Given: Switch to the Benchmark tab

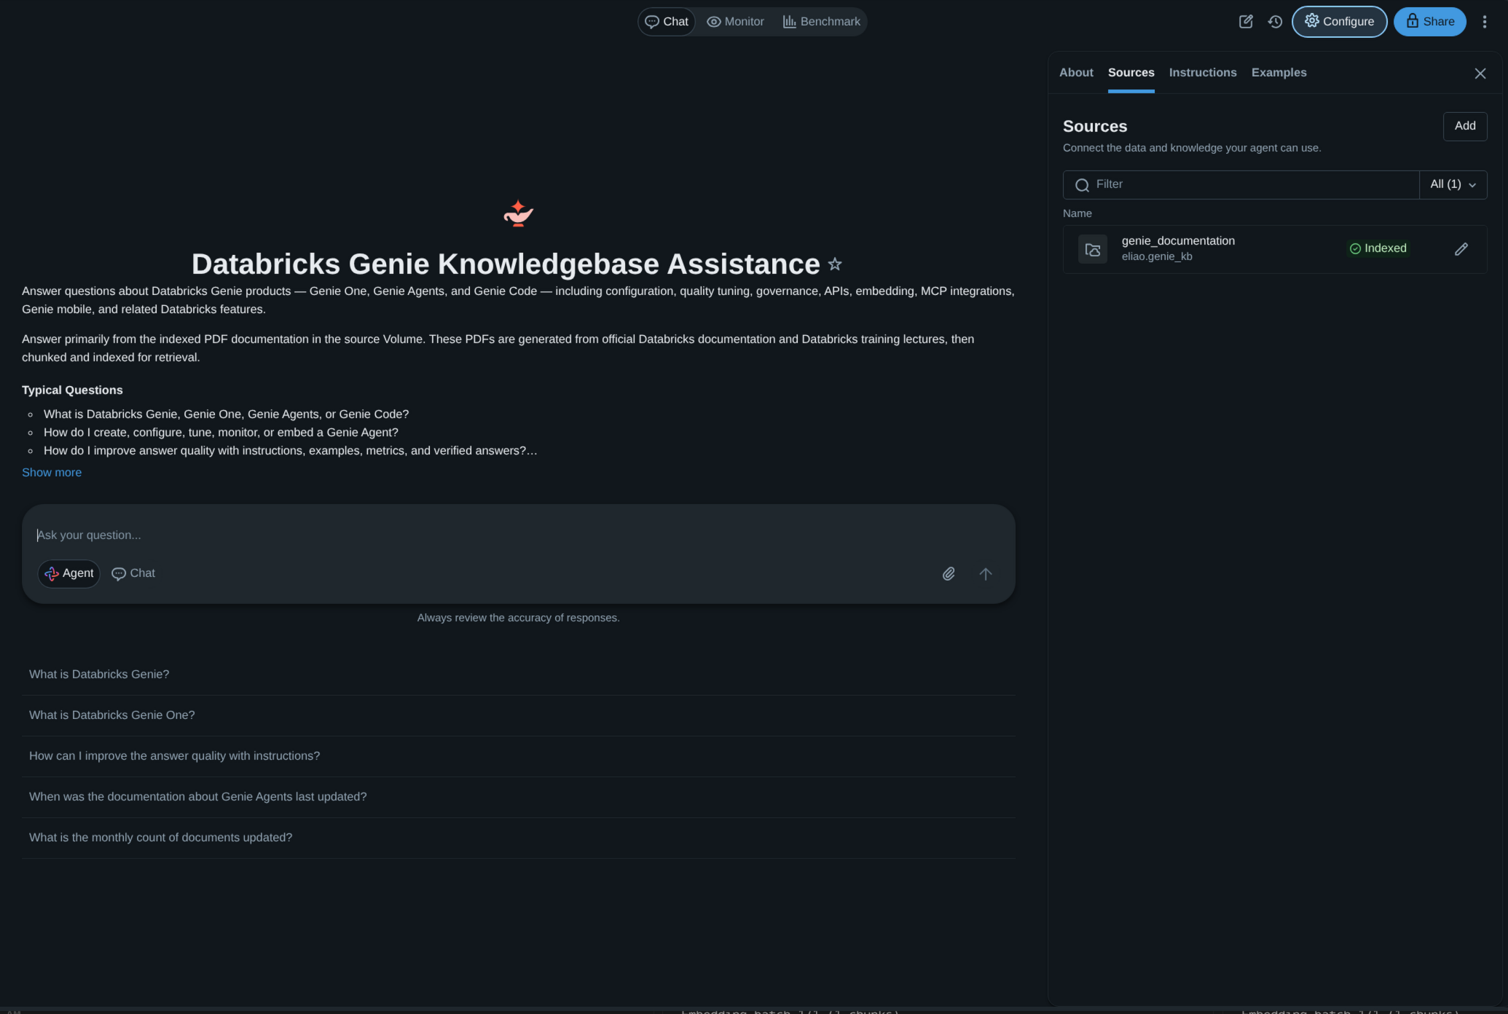Looking at the screenshot, I should click(822, 22).
